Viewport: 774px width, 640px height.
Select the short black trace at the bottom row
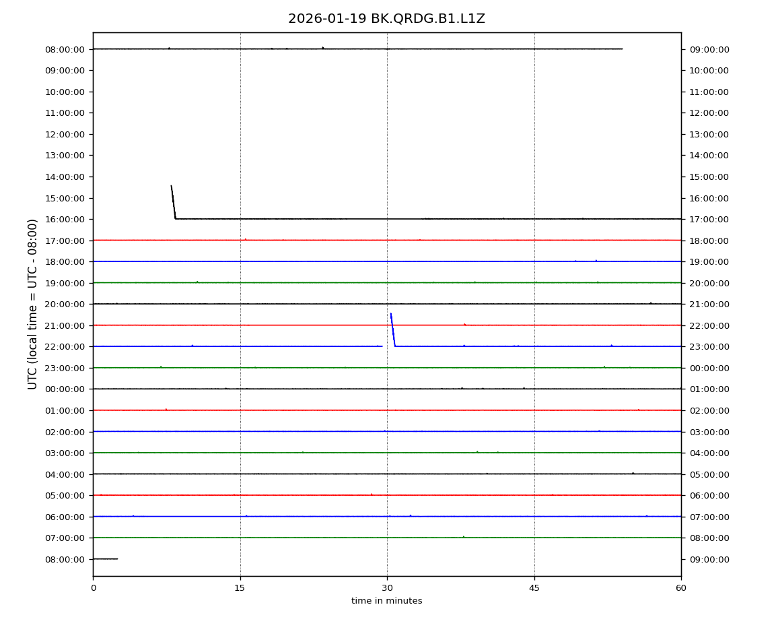tap(105, 558)
